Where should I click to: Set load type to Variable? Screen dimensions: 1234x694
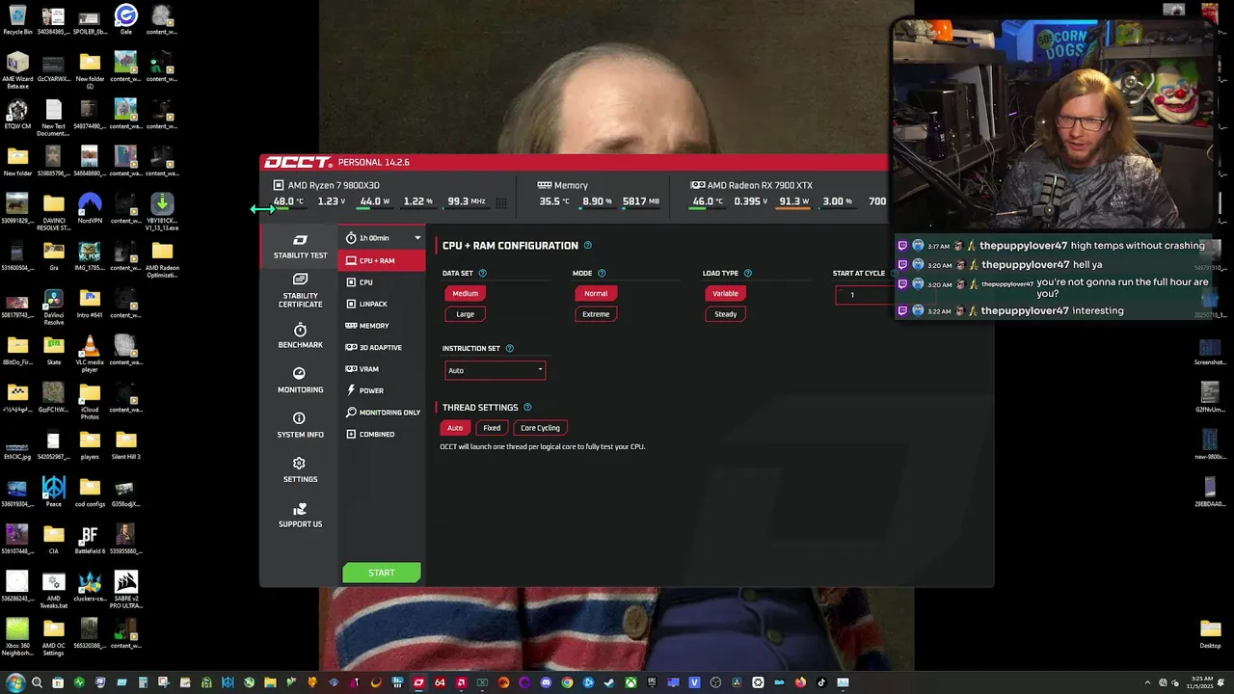click(x=725, y=293)
